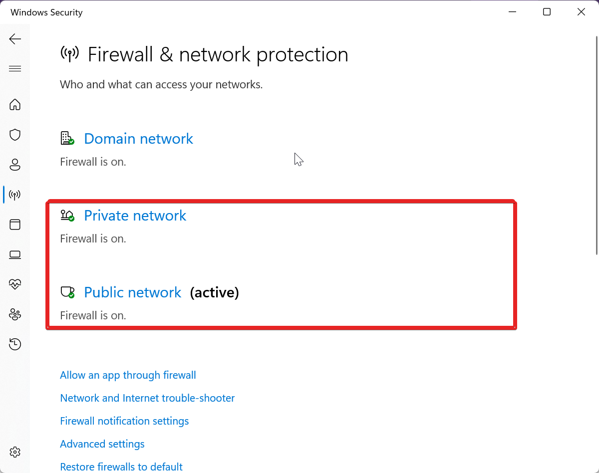Open Protection history clock icon

pos(15,344)
